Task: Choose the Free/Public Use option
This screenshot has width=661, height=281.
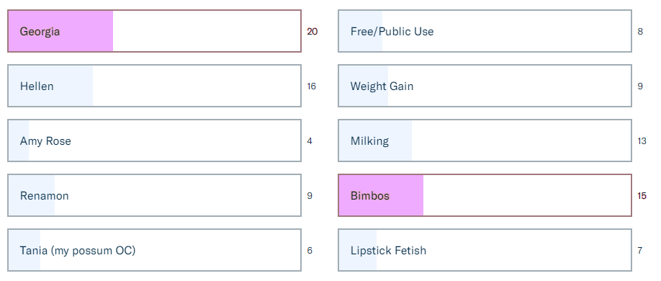Action: pyautogui.click(x=485, y=31)
